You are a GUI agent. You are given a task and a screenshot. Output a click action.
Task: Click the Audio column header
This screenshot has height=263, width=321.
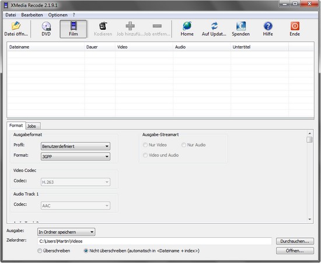[202, 47]
